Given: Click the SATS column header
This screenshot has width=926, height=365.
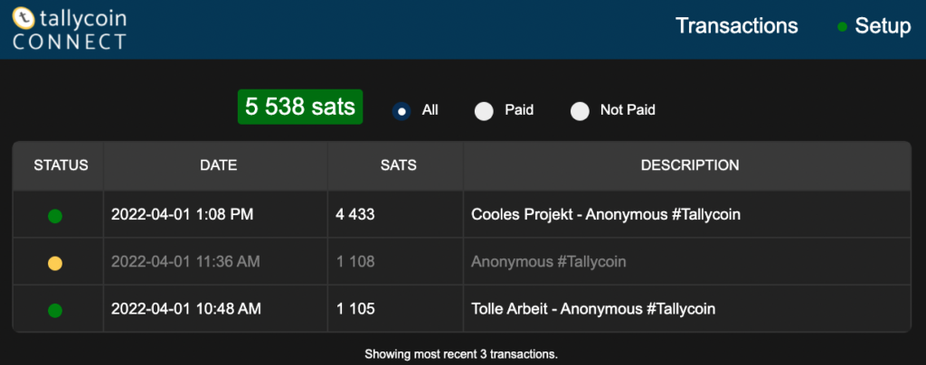Looking at the screenshot, I should [399, 165].
